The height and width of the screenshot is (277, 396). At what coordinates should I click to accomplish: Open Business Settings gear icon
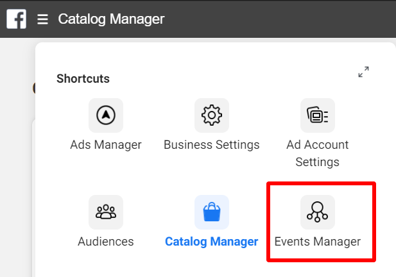212,115
